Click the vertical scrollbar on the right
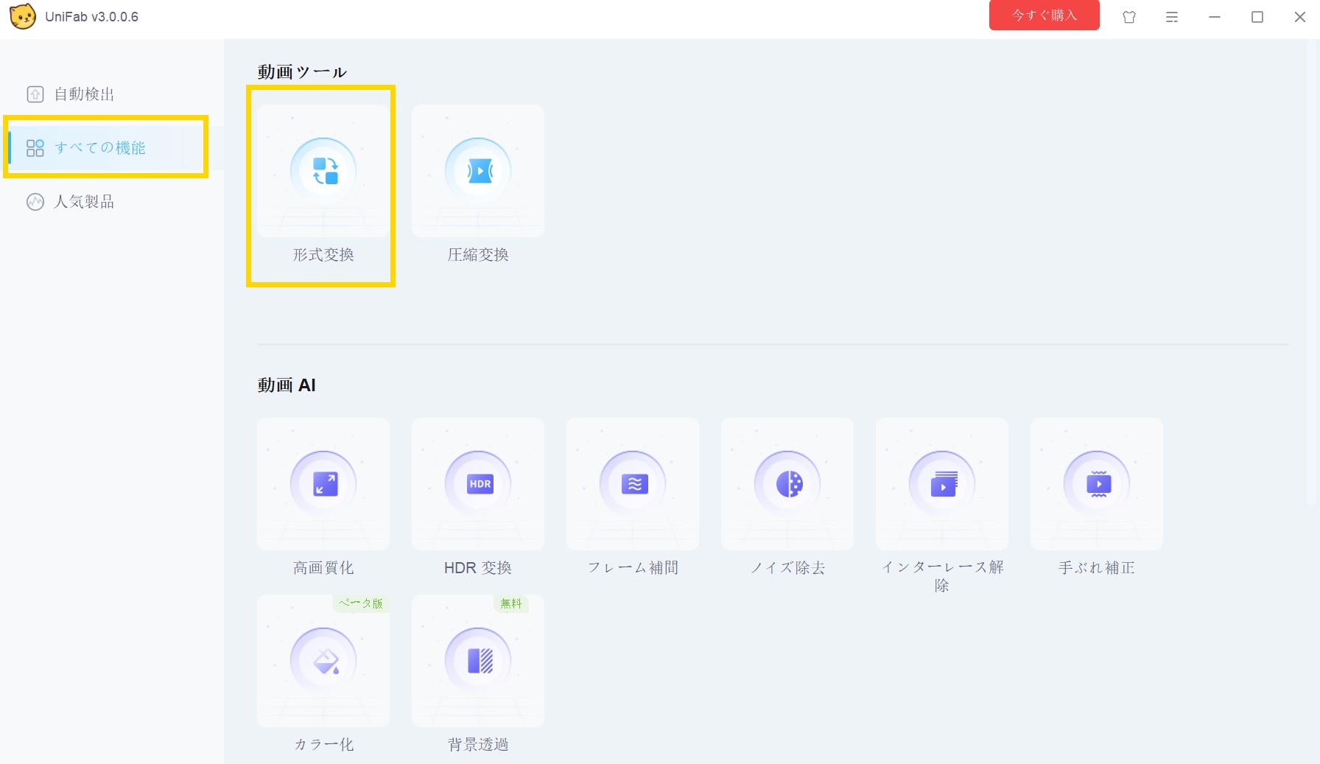Viewport: 1320px width, 764px height. (x=1312, y=273)
